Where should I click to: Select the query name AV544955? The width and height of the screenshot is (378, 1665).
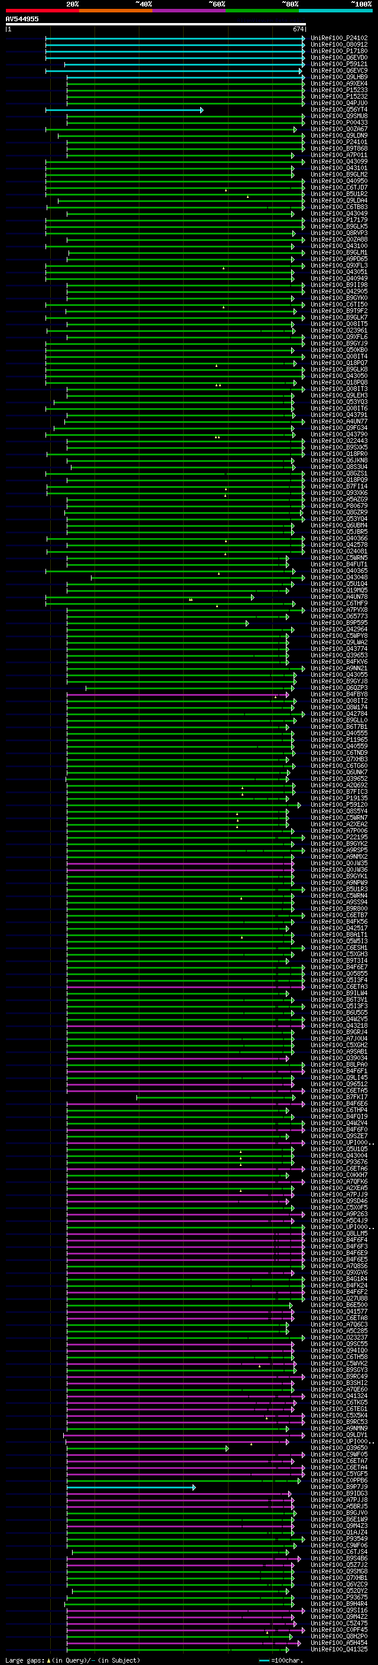click(x=22, y=19)
